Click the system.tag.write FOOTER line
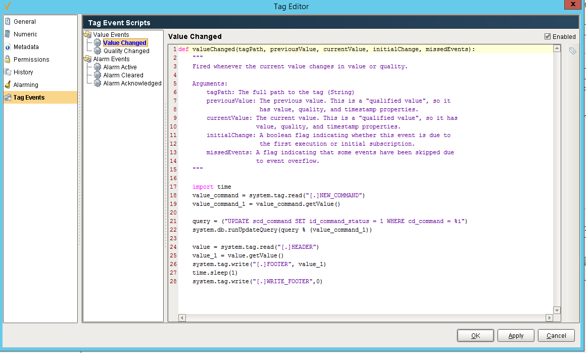This screenshot has width=586, height=353. tap(259, 264)
